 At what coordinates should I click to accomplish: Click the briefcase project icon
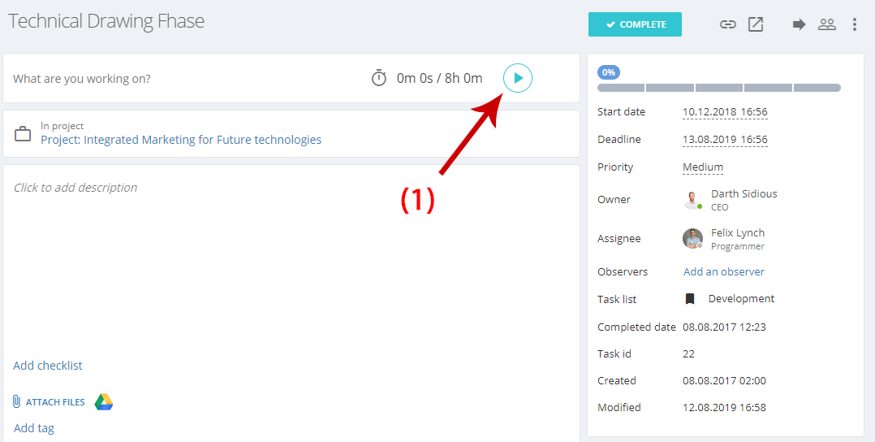[x=23, y=134]
